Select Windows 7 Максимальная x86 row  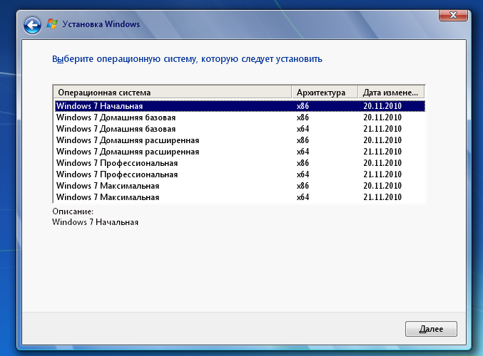[240, 185]
